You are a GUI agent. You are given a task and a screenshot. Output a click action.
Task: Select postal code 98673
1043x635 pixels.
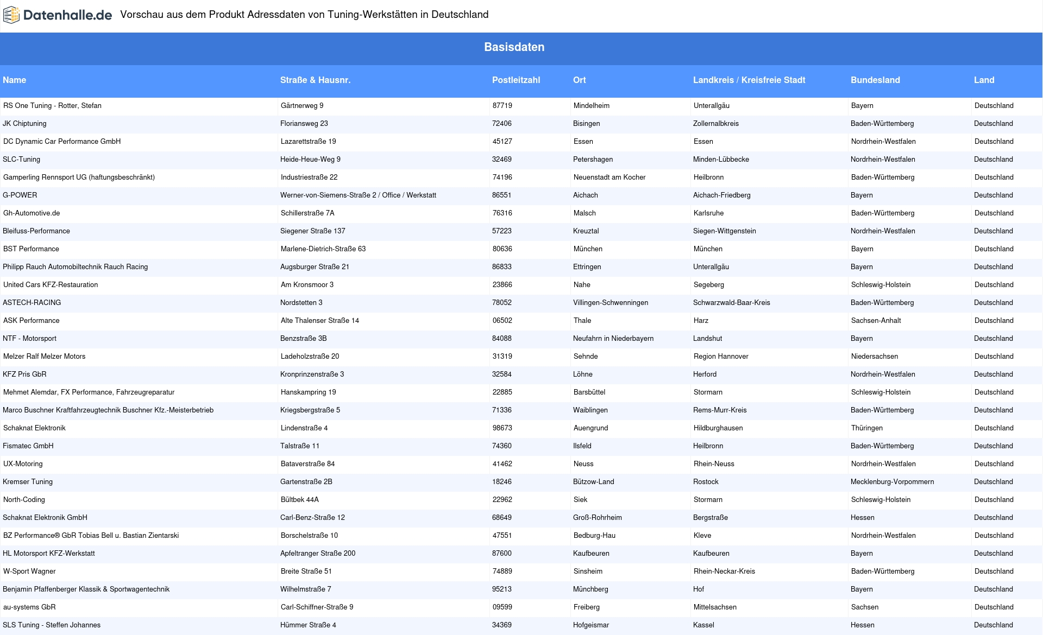click(x=502, y=428)
